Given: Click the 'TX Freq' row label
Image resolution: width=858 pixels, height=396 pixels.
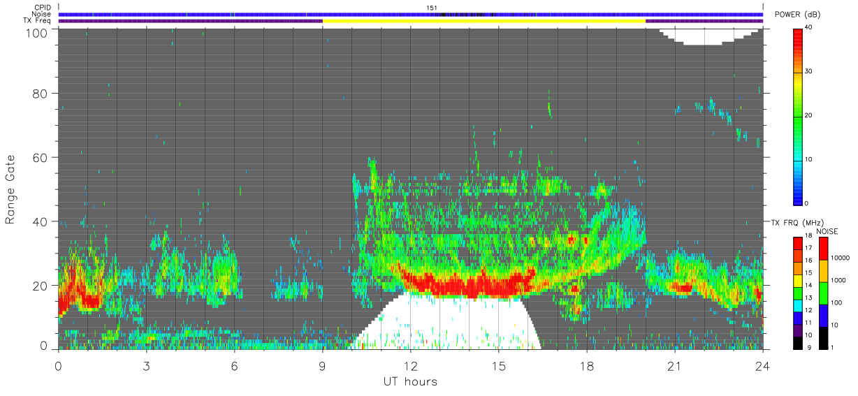Looking at the screenshot, I should point(37,20).
